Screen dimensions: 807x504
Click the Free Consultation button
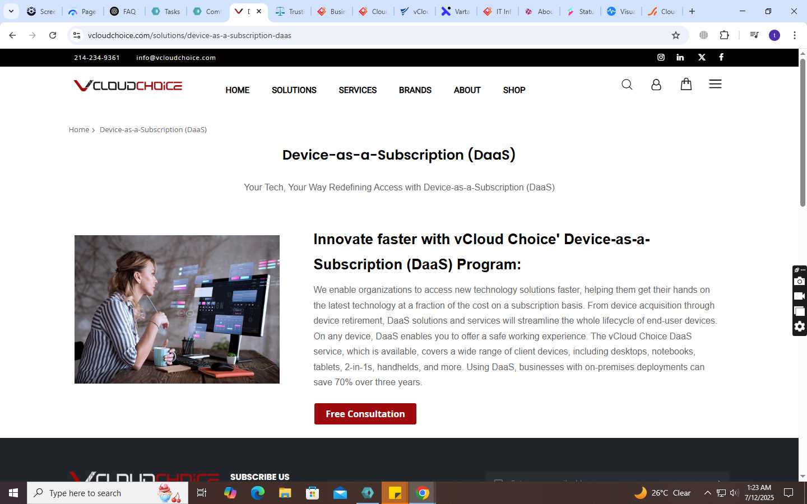365,414
